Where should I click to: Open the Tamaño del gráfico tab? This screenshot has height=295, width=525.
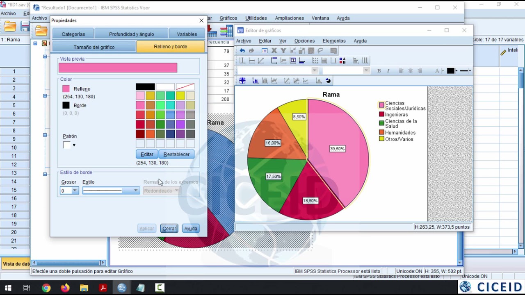pyautogui.click(x=94, y=47)
